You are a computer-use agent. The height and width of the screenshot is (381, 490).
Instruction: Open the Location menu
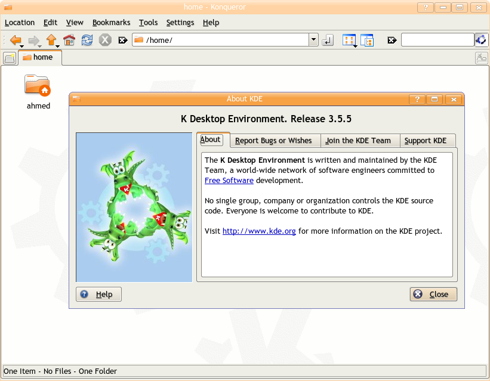point(20,23)
